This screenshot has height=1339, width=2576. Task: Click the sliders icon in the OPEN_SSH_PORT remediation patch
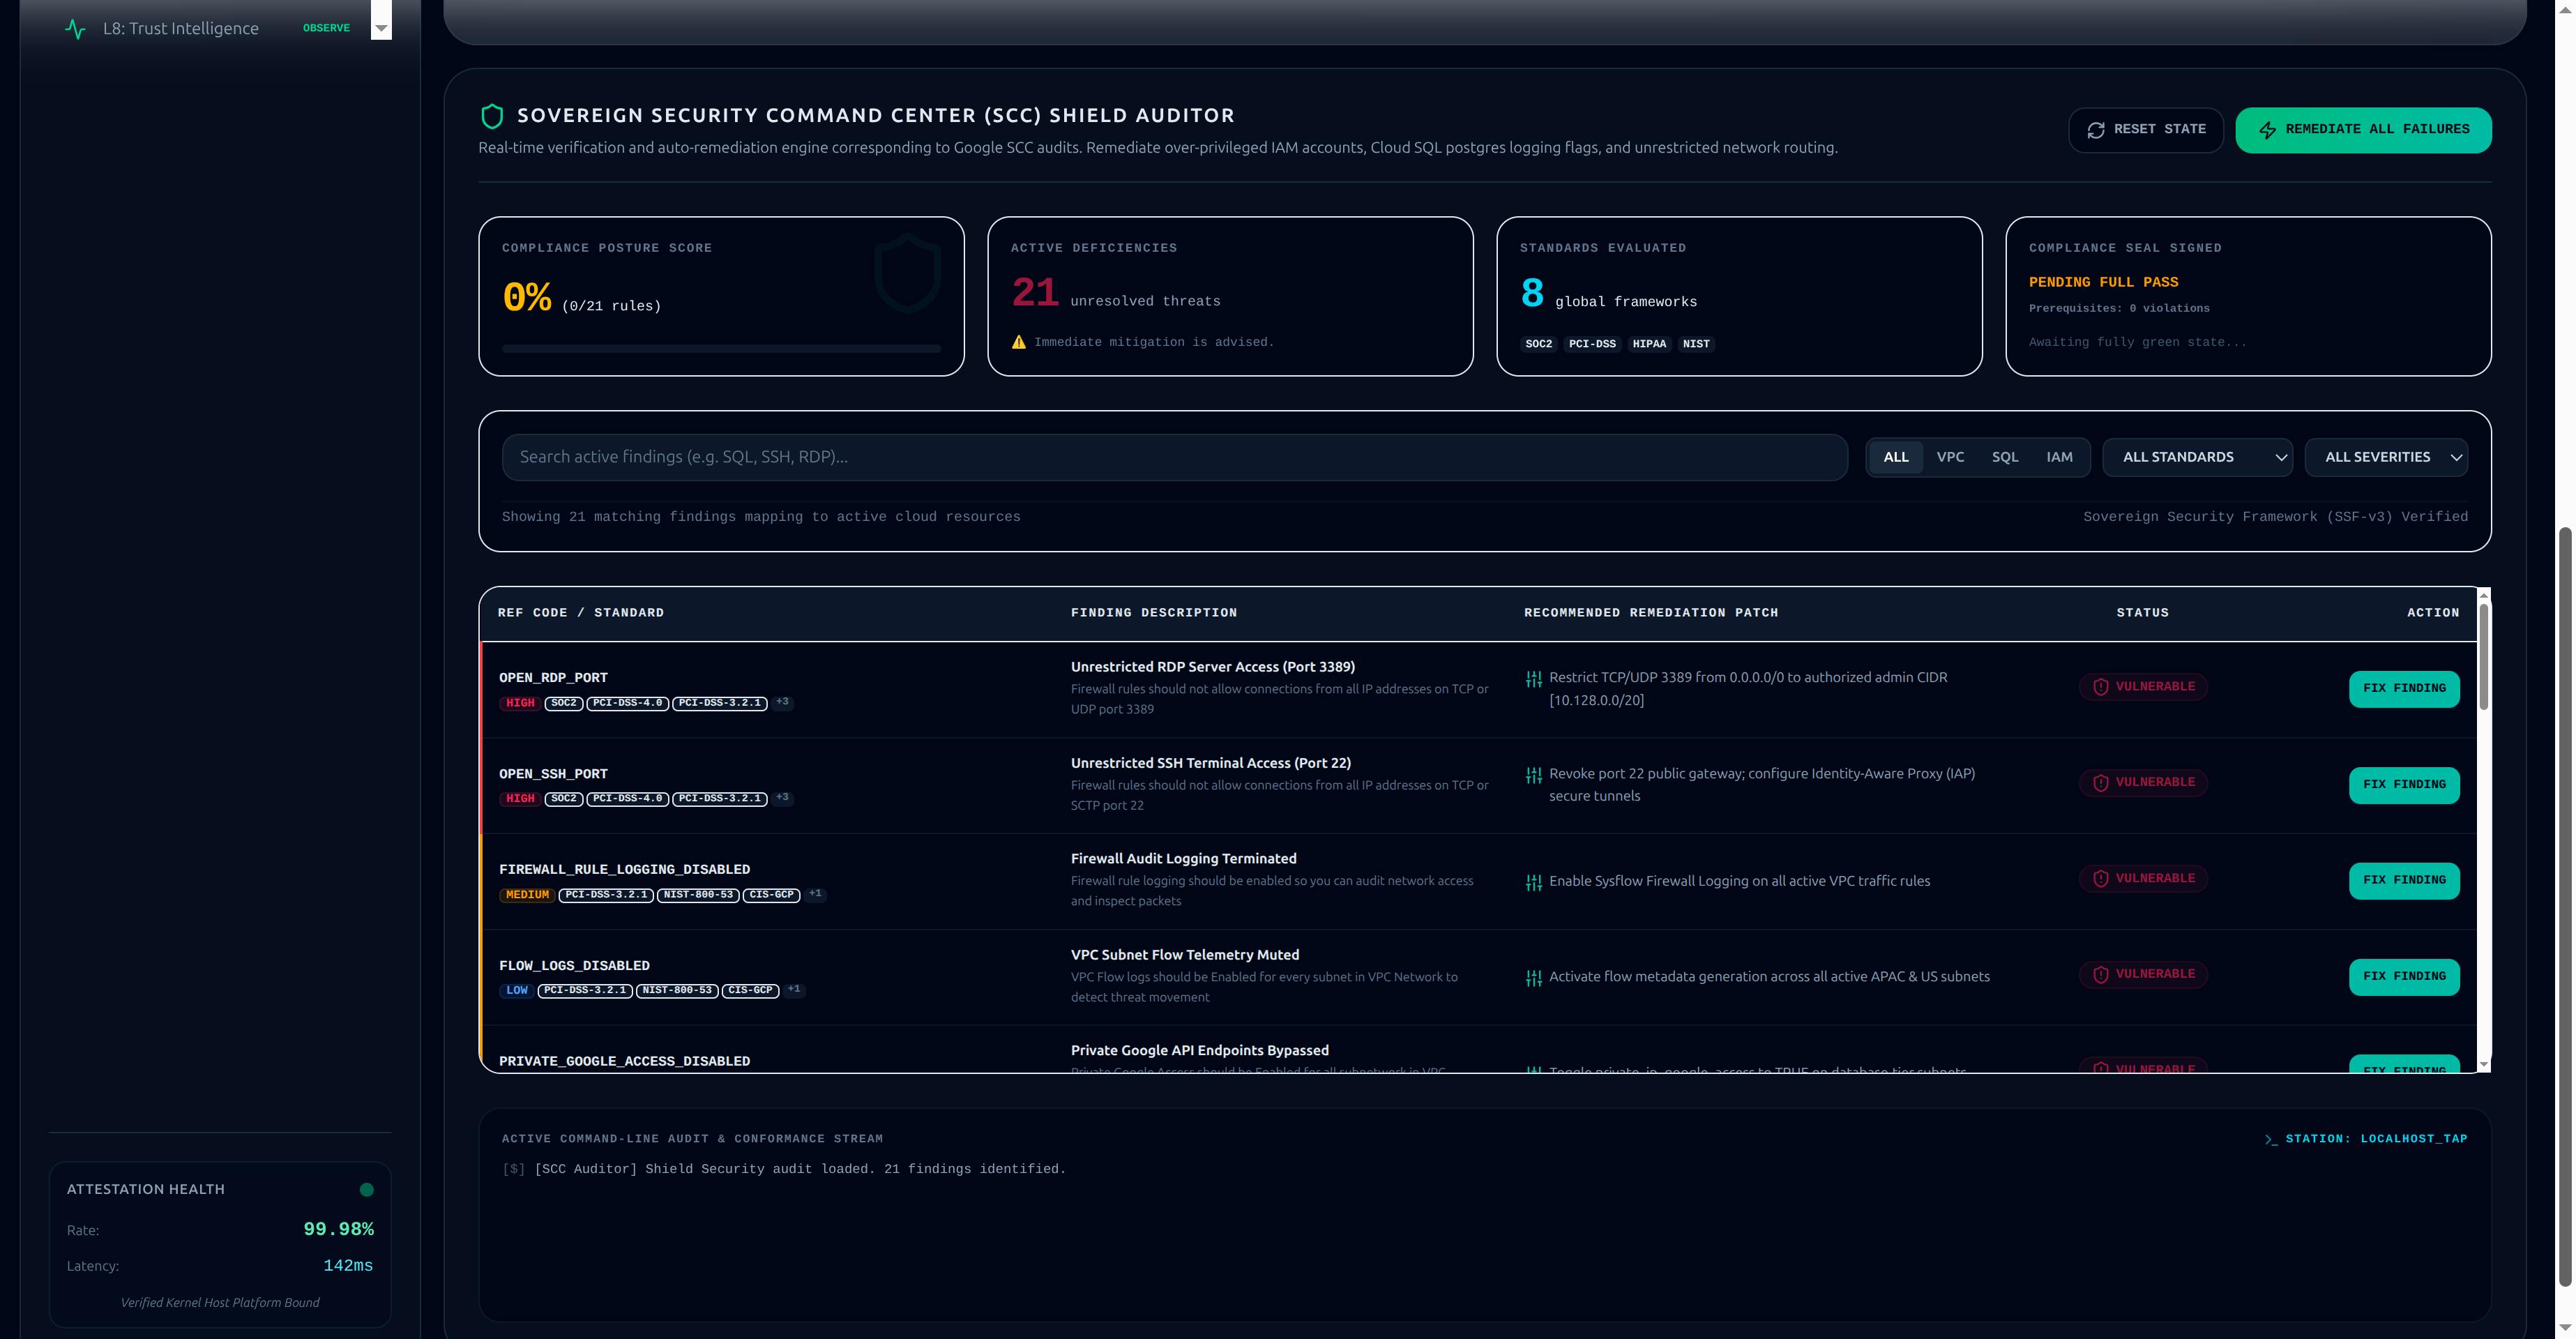[1533, 775]
